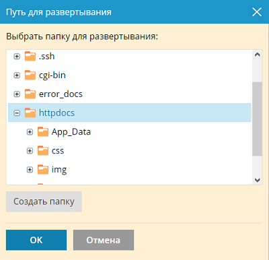Select the httpdocs folder name

coord(56,113)
